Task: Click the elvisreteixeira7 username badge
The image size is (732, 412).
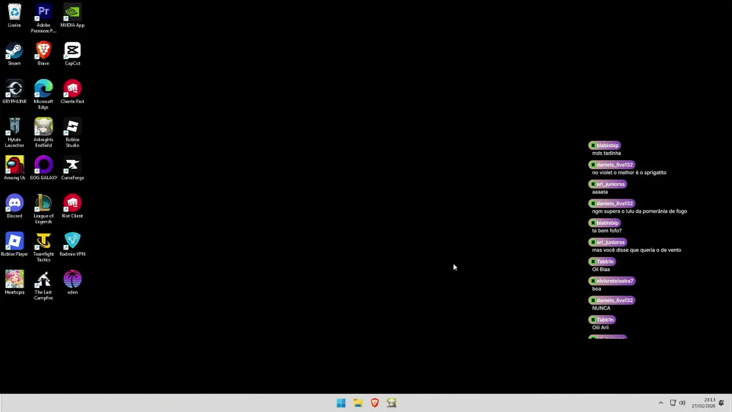Action: (612, 281)
